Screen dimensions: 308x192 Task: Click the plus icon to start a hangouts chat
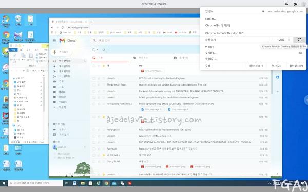tap(85, 147)
